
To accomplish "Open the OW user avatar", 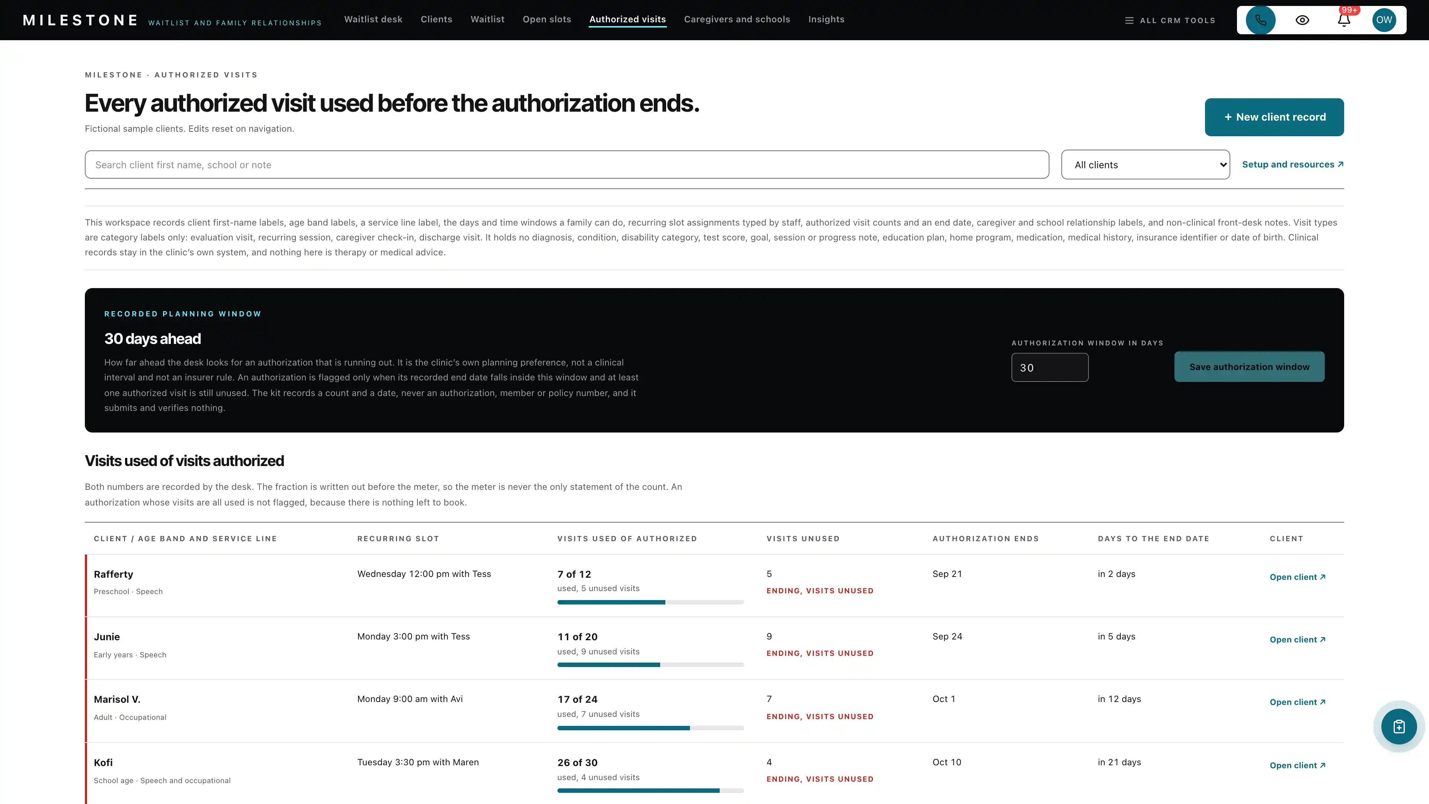I will tap(1384, 20).
